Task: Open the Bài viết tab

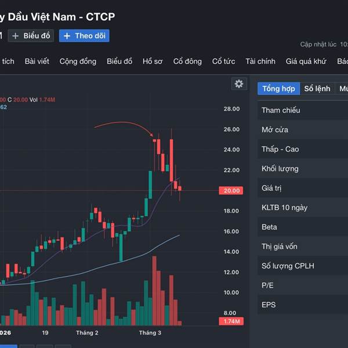Action: click(x=37, y=61)
